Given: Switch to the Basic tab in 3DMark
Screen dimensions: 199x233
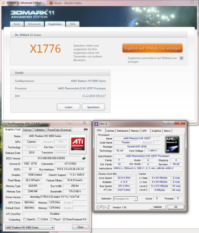Looking at the screenshot, I should [x=17, y=24].
